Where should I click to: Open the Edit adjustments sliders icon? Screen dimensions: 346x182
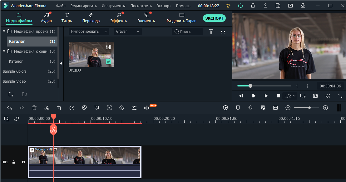point(134,108)
